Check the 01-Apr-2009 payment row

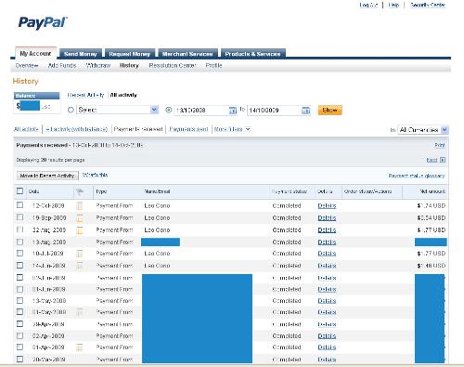pyautogui.click(x=19, y=347)
